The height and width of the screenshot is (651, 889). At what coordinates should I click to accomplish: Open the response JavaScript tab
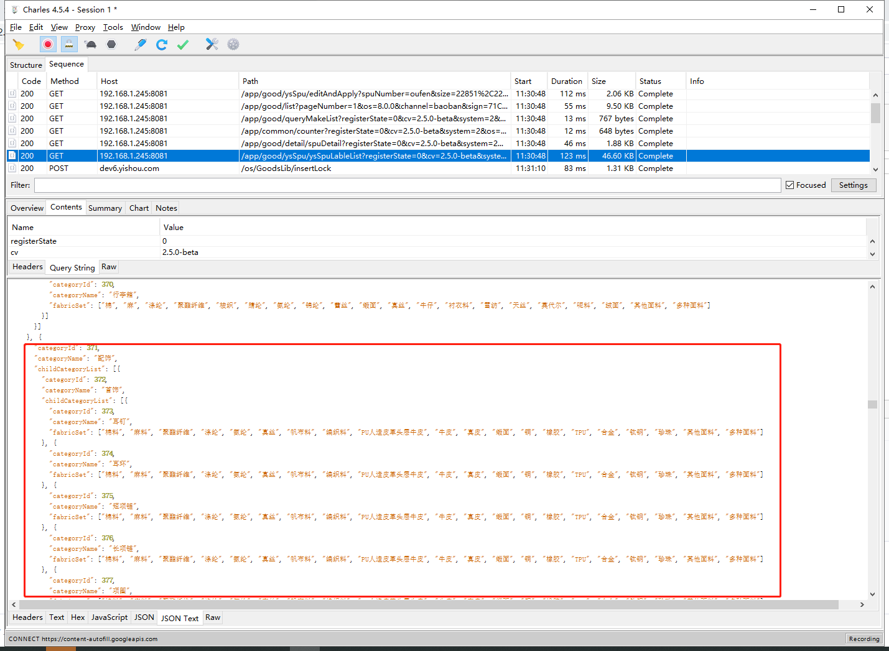(109, 617)
